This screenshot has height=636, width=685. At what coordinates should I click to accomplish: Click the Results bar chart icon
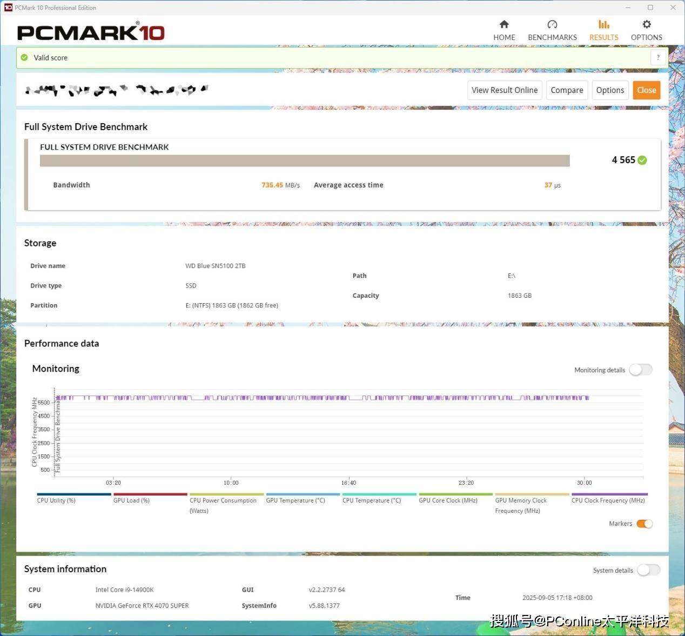(x=603, y=24)
